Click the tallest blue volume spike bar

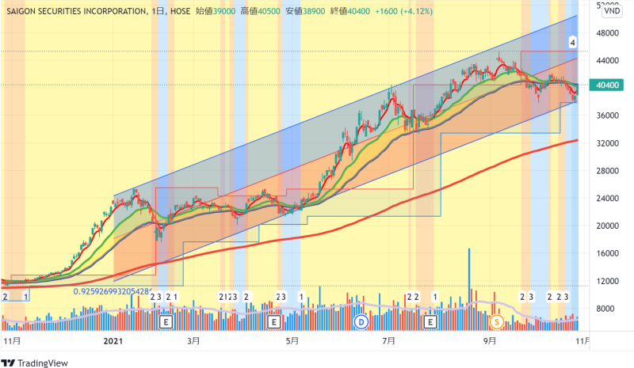tap(469, 289)
